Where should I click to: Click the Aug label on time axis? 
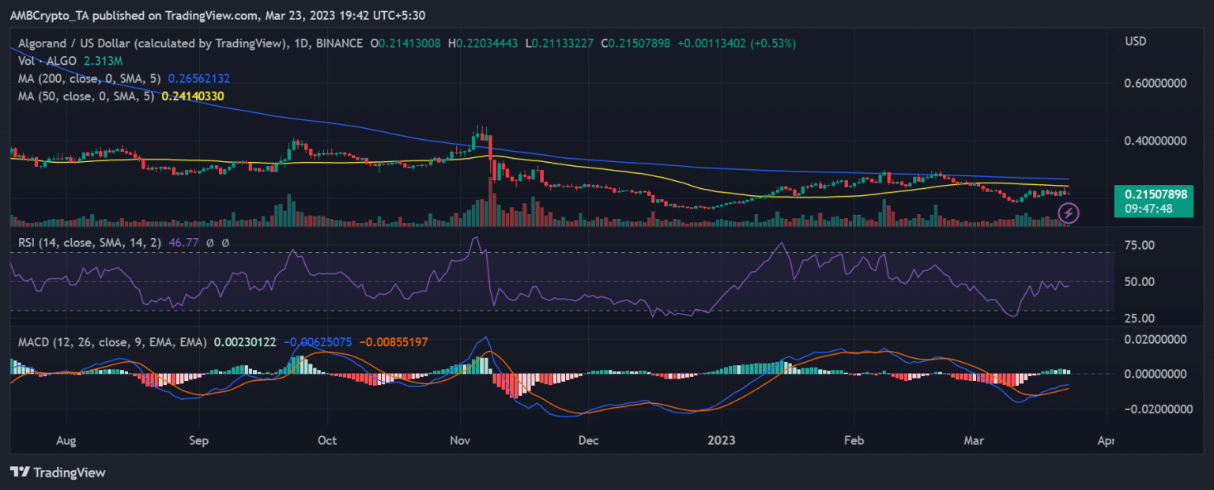click(66, 440)
